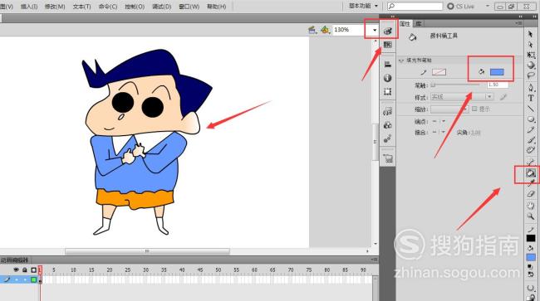Viewport: 540px width, 301px height.
Task: Select the Hand tool
Action: tap(531, 206)
